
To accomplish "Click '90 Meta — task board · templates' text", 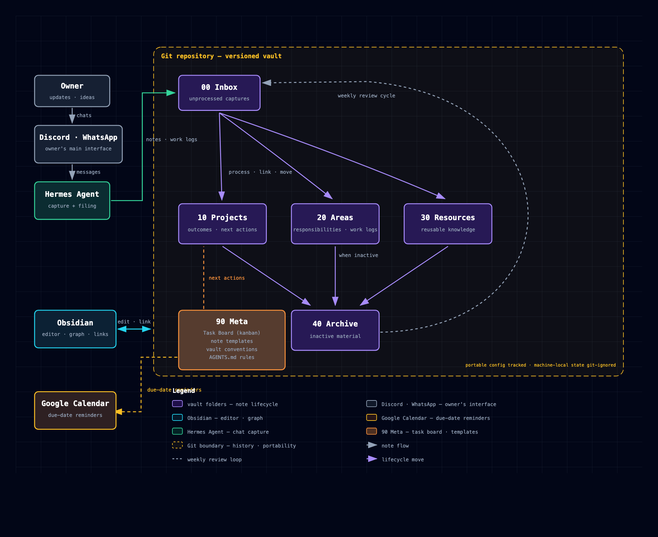I will tap(430, 432).
